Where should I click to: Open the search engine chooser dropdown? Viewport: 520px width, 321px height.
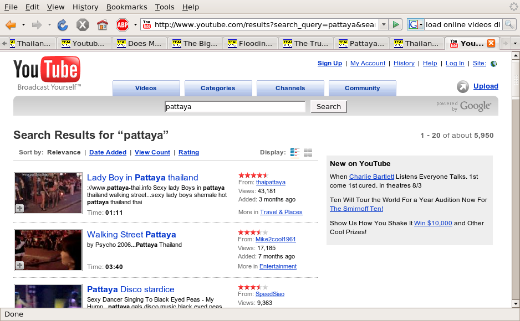point(421,25)
